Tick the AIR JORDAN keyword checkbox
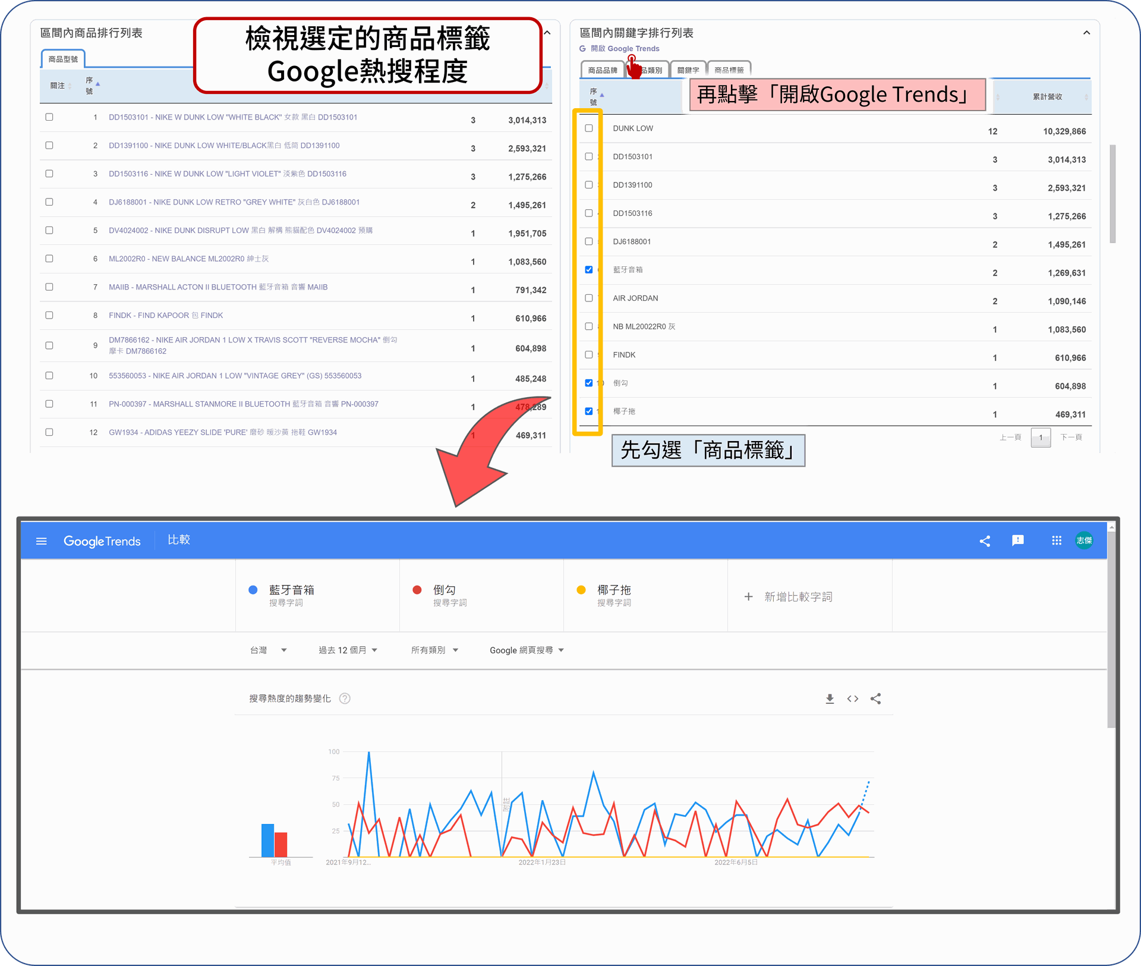Image resolution: width=1141 pixels, height=966 pixels. 589,298
